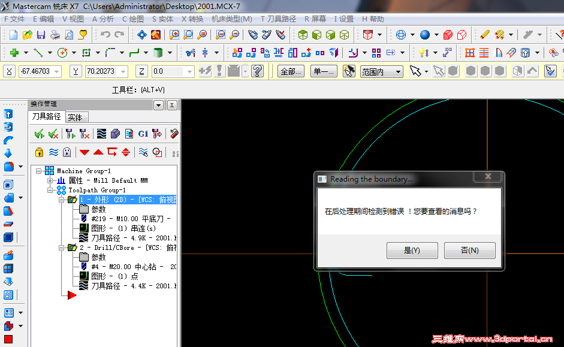564x347 pixels.
Task: Select all operations with the green check icon
Action: [x=39, y=134]
